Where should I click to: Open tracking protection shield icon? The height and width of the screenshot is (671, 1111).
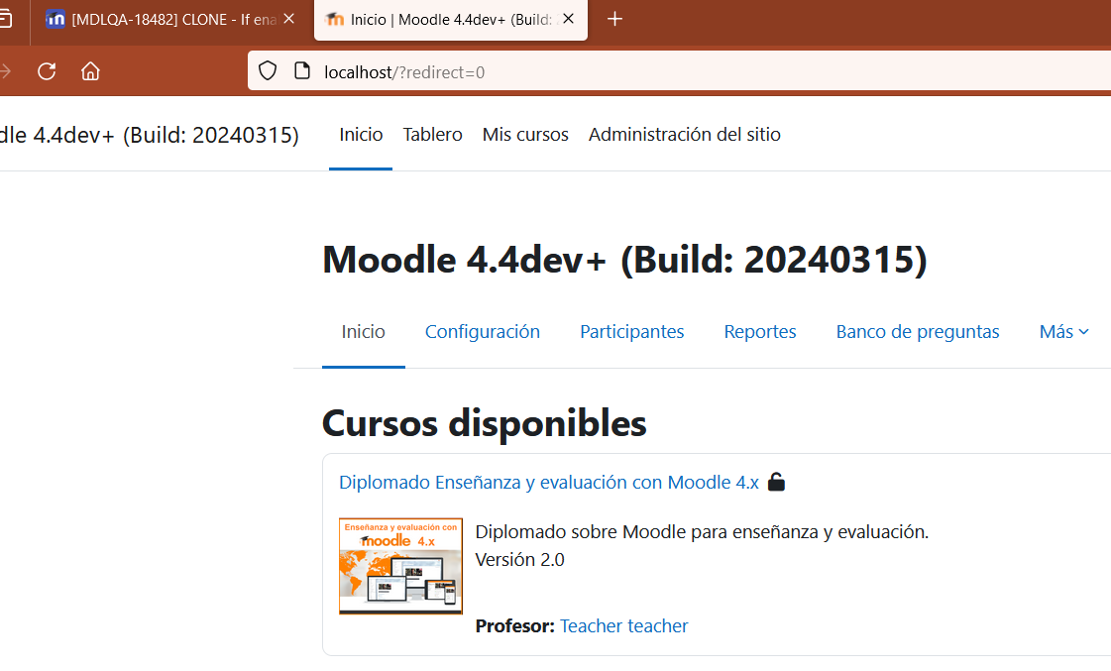pyautogui.click(x=268, y=70)
